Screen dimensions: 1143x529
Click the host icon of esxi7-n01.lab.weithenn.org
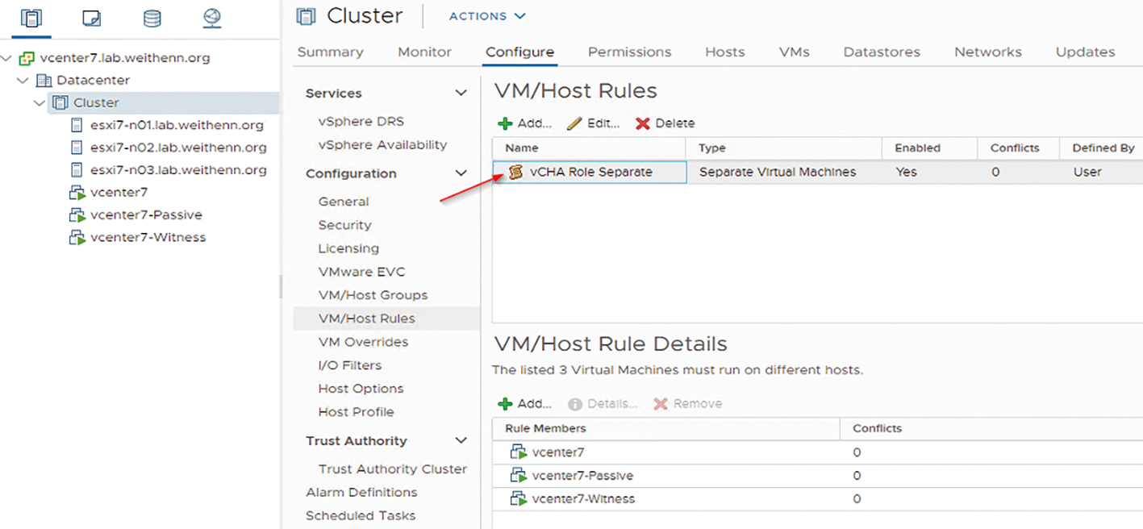coord(77,125)
